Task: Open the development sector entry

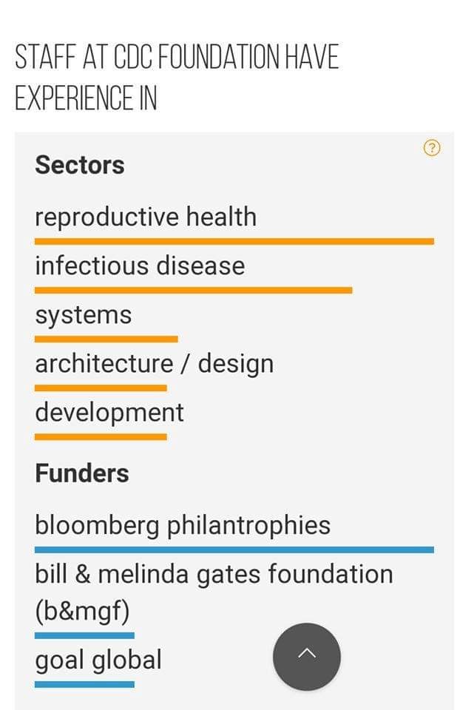Action: coord(109,413)
